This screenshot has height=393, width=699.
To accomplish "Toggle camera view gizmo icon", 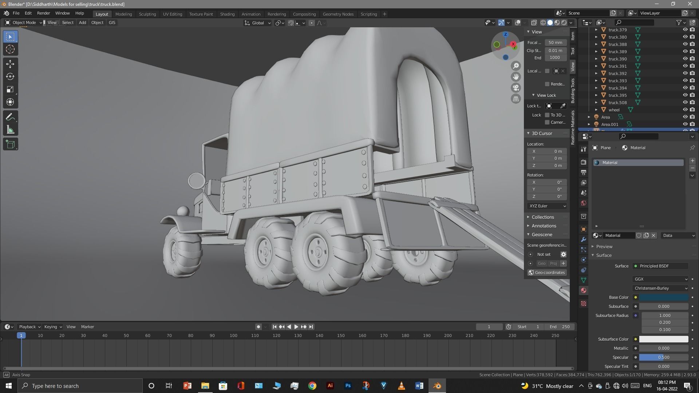I will pos(516,88).
